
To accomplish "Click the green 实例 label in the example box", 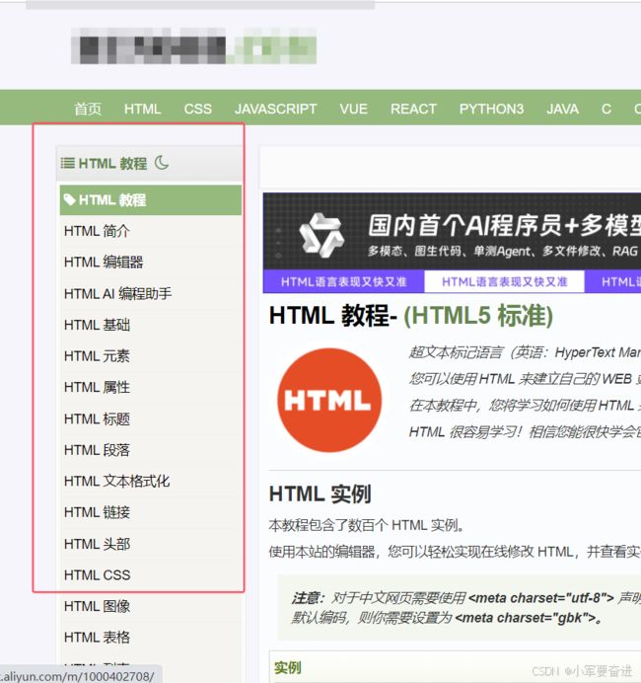I will (x=287, y=668).
